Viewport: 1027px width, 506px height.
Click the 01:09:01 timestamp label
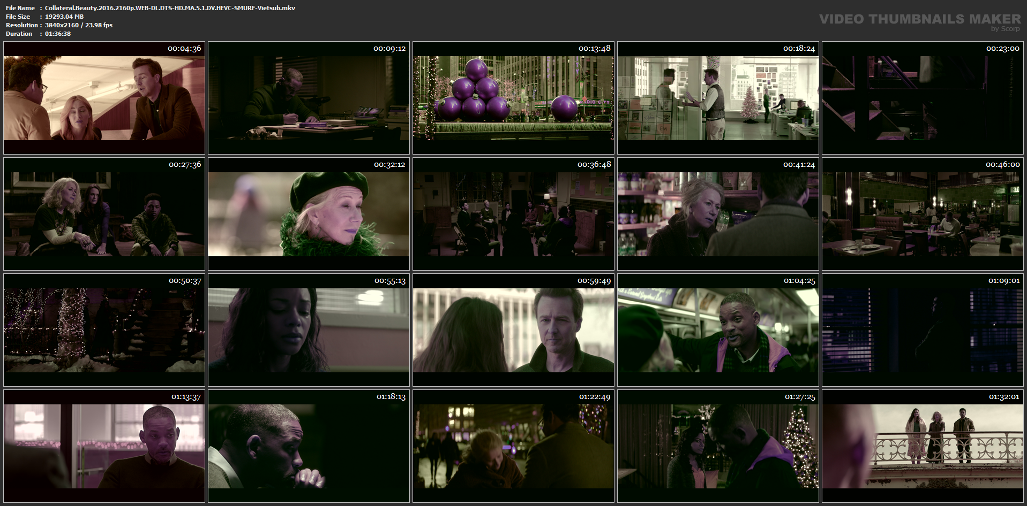click(x=1004, y=280)
